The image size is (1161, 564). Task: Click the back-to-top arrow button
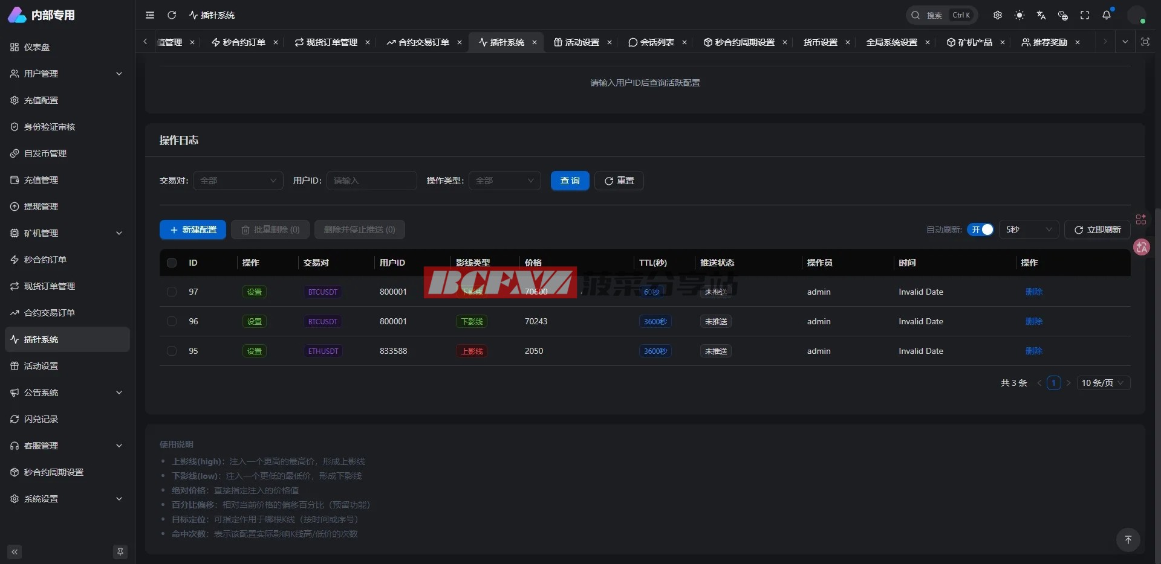click(x=1128, y=539)
